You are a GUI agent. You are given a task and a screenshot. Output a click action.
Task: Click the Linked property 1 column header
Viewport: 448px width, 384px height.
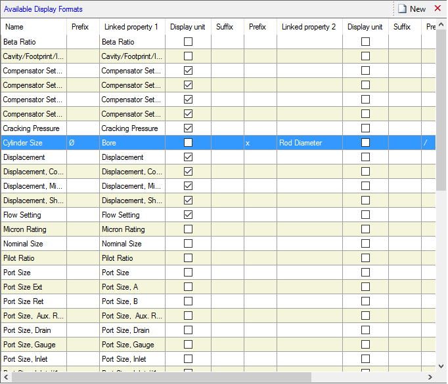[131, 27]
